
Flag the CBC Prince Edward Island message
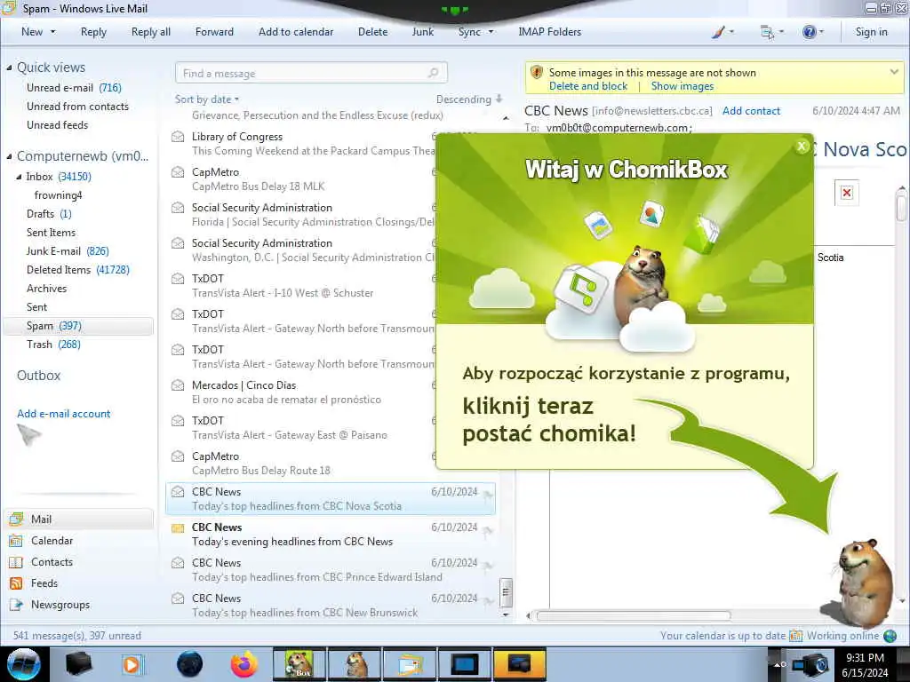click(x=488, y=566)
